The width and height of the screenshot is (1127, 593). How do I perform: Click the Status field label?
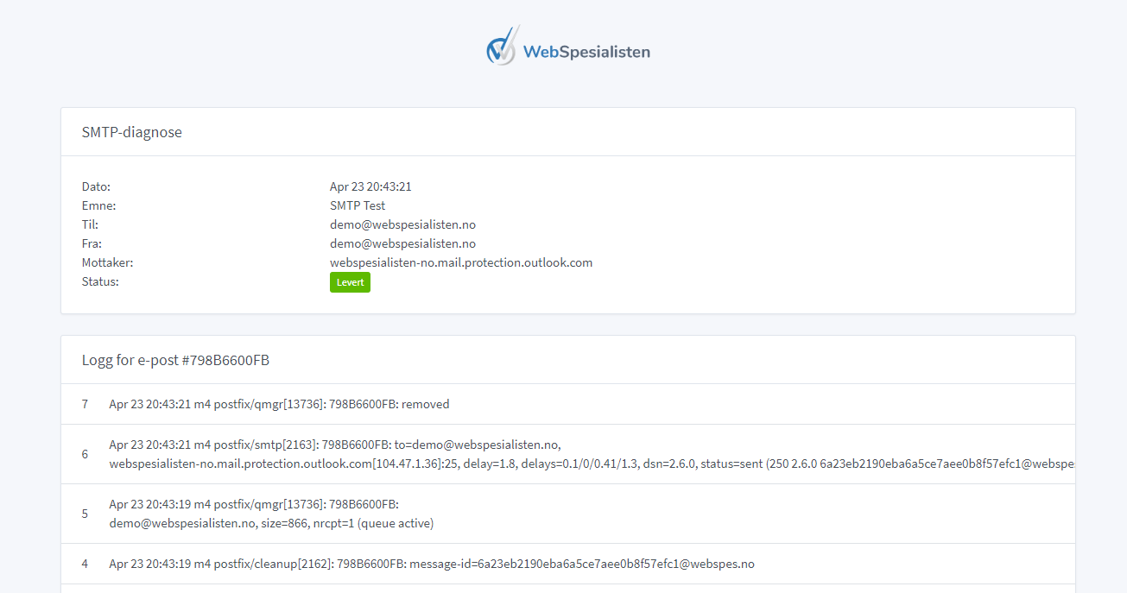100,281
